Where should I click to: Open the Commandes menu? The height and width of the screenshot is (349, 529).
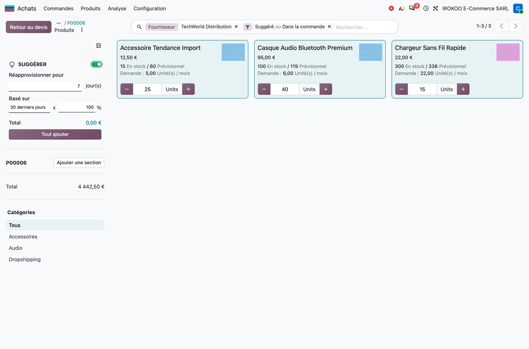tap(58, 9)
